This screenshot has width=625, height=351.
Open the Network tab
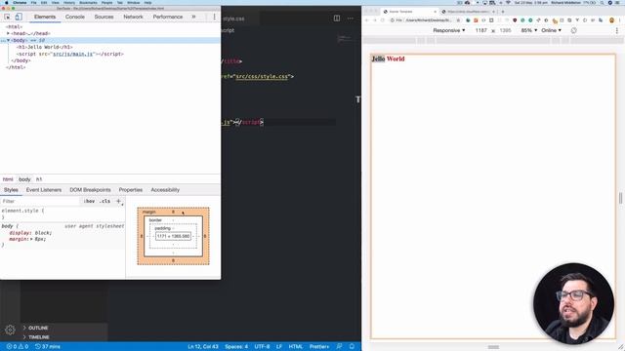click(133, 17)
